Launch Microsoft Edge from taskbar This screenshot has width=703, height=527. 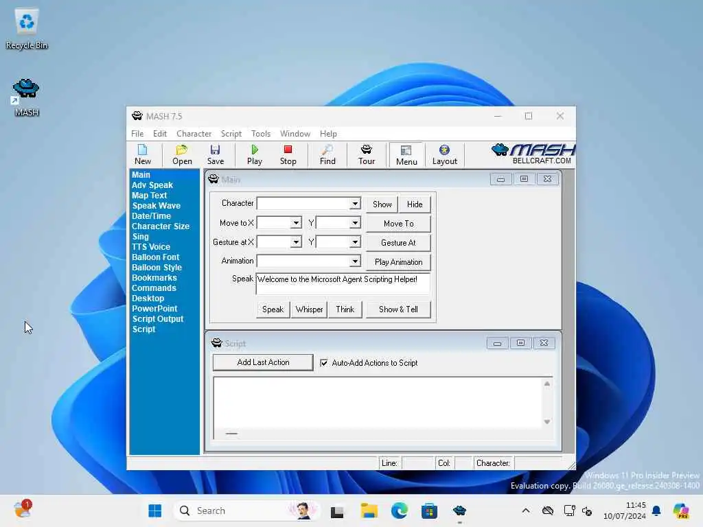pos(399,511)
